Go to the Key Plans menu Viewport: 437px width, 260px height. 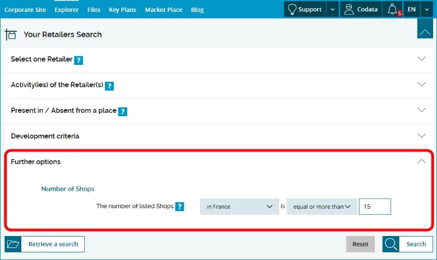pyautogui.click(x=123, y=9)
